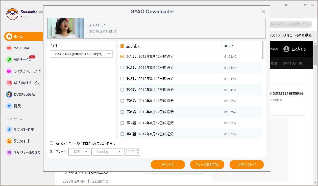Click the 2023年2月4日(土) 23:59まで text

[x=85, y=181]
